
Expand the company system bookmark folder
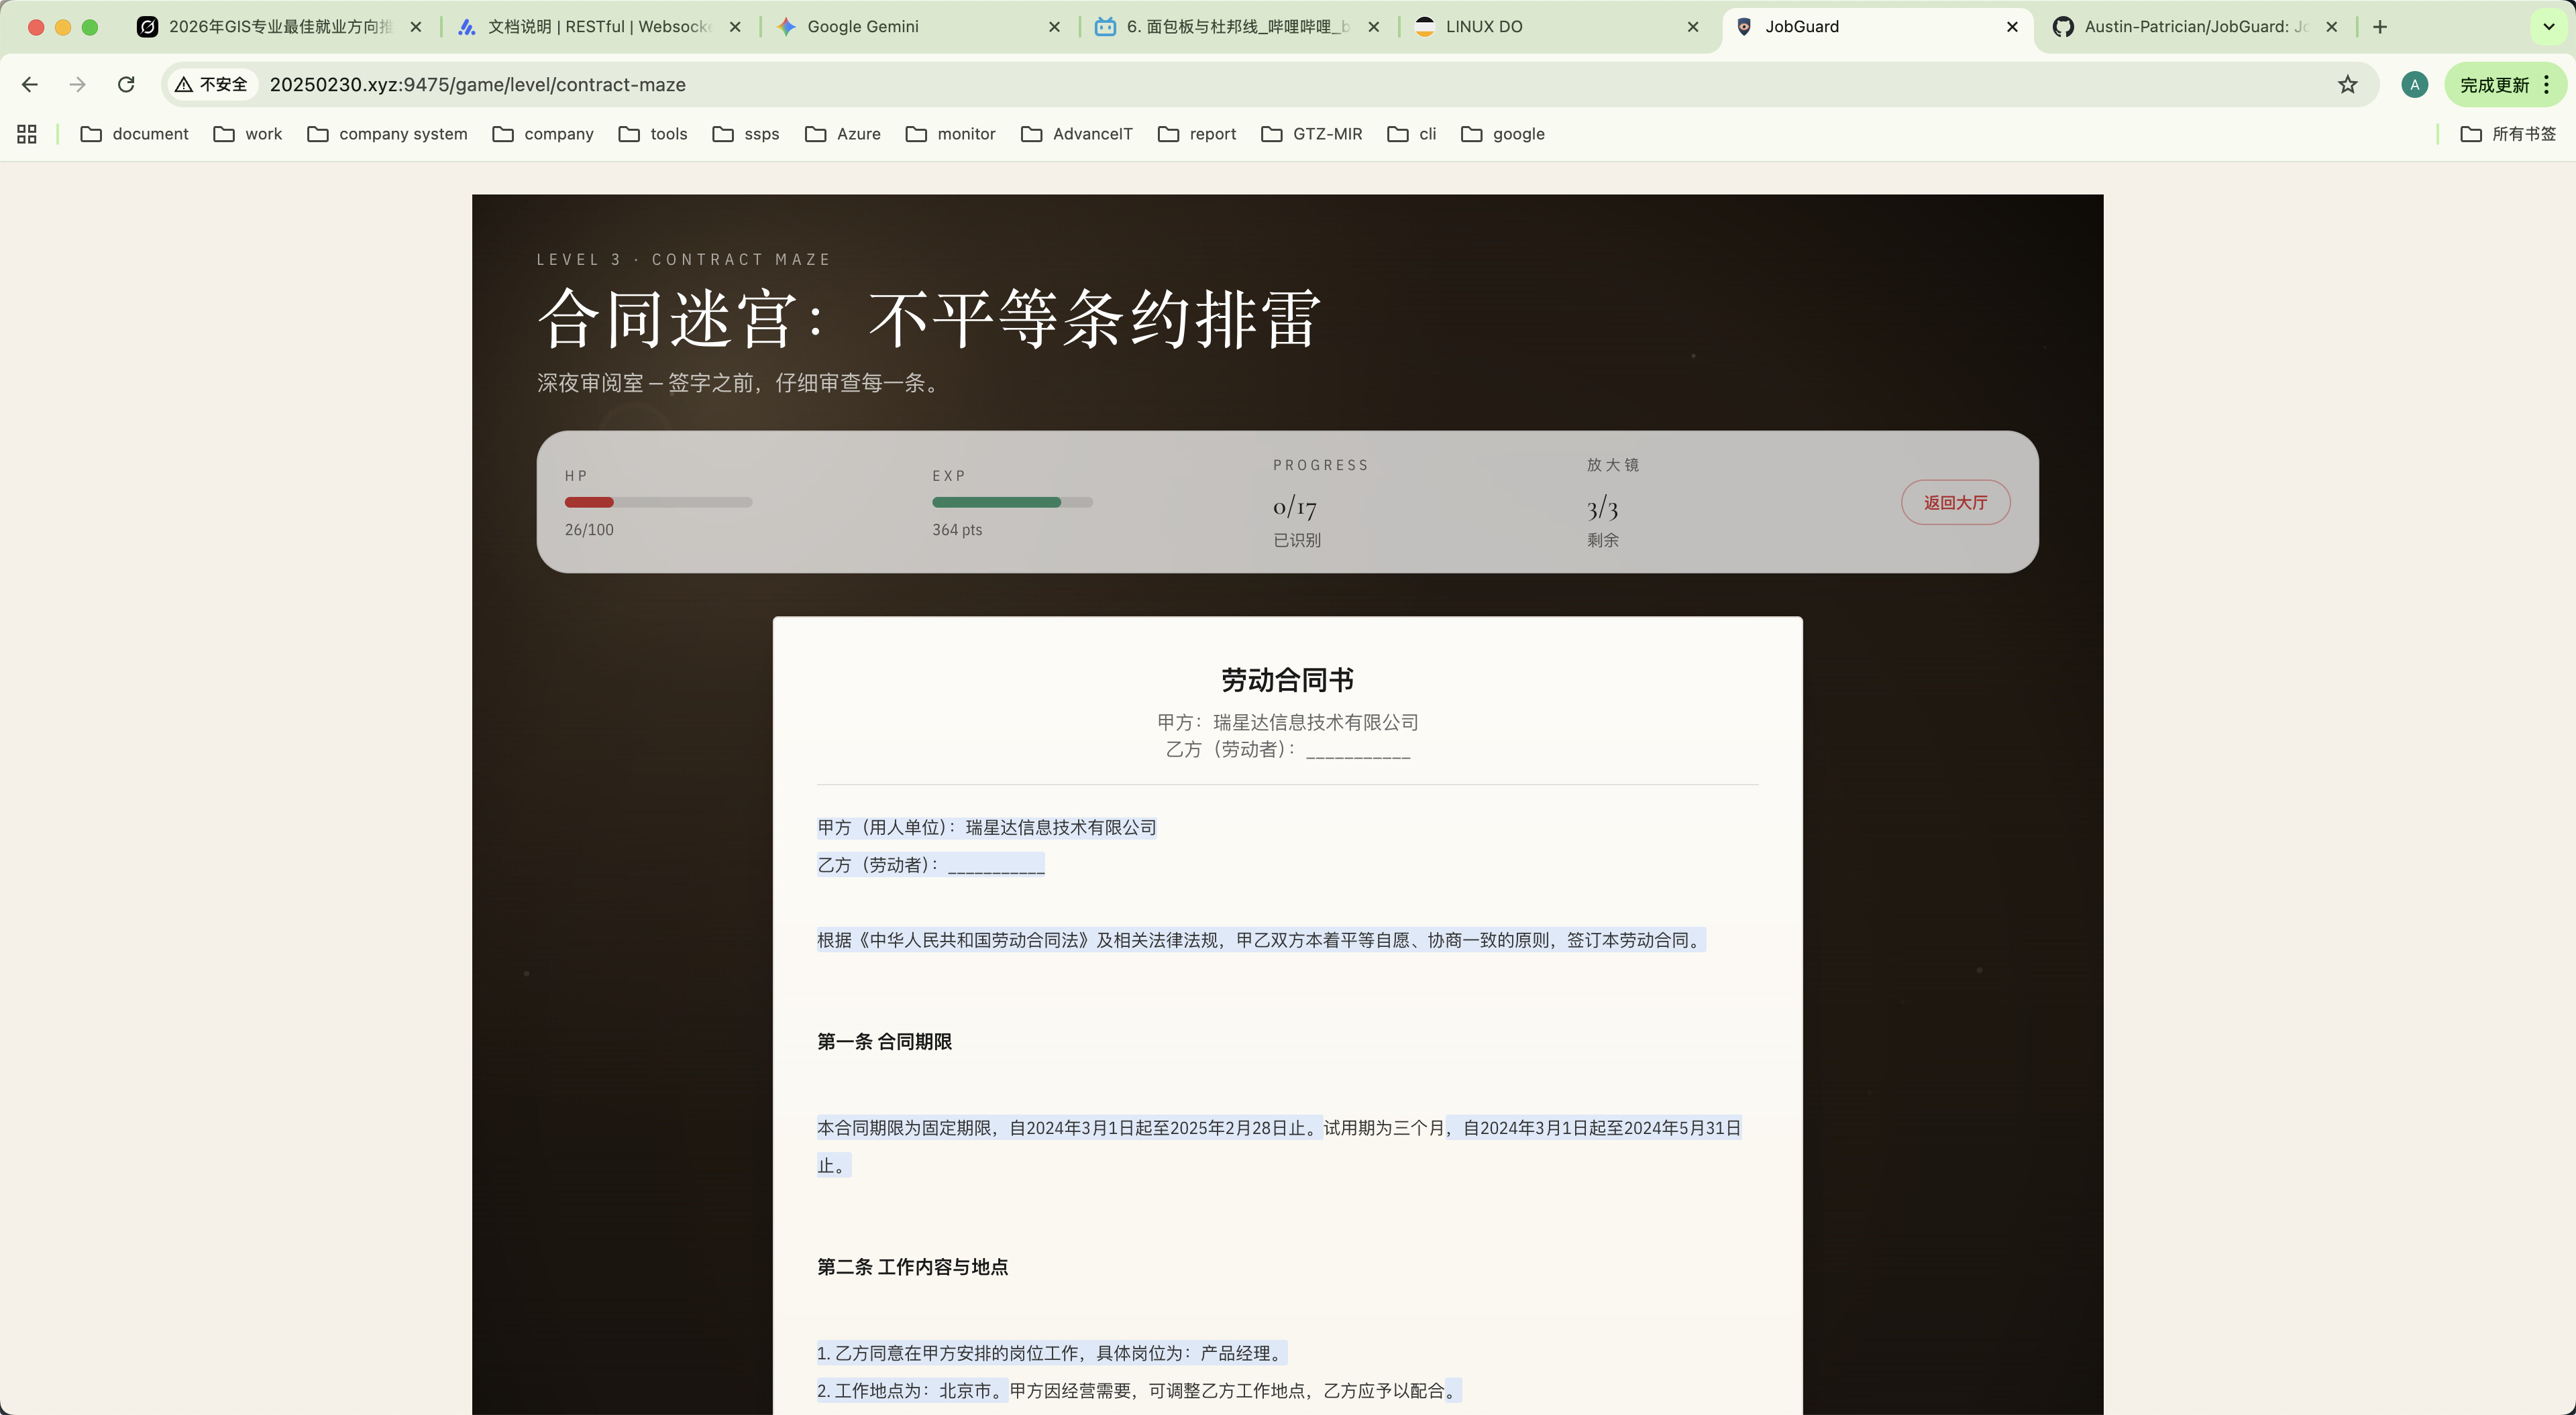tap(387, 134)
